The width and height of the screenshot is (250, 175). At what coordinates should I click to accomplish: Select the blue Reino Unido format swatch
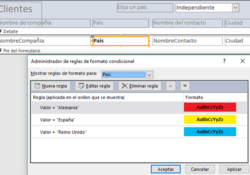click(x=210, y=132)
